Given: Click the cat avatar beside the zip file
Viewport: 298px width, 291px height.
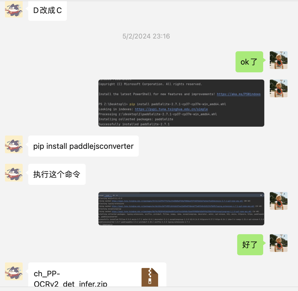Looking at the screenshot, I should click(x=14, y=271).
